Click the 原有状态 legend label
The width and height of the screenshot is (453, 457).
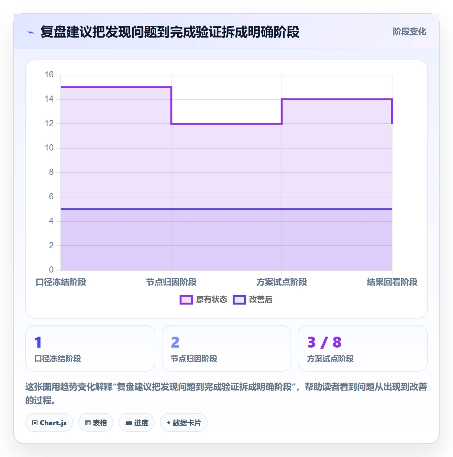click(x=212, y=300)
